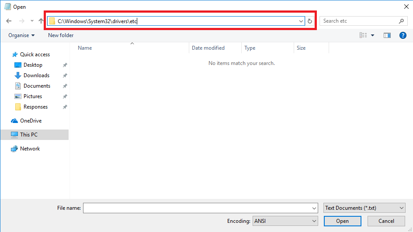Image resolution: width=413 pixels, height=232 pixels.
Task: Expand the File name dropdown arrow
Action: pyautogui.click(x=314, y=208)
